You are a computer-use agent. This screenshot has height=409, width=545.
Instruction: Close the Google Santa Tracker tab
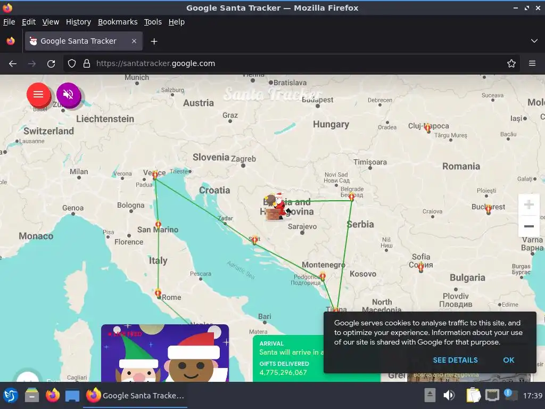point(134,41)
